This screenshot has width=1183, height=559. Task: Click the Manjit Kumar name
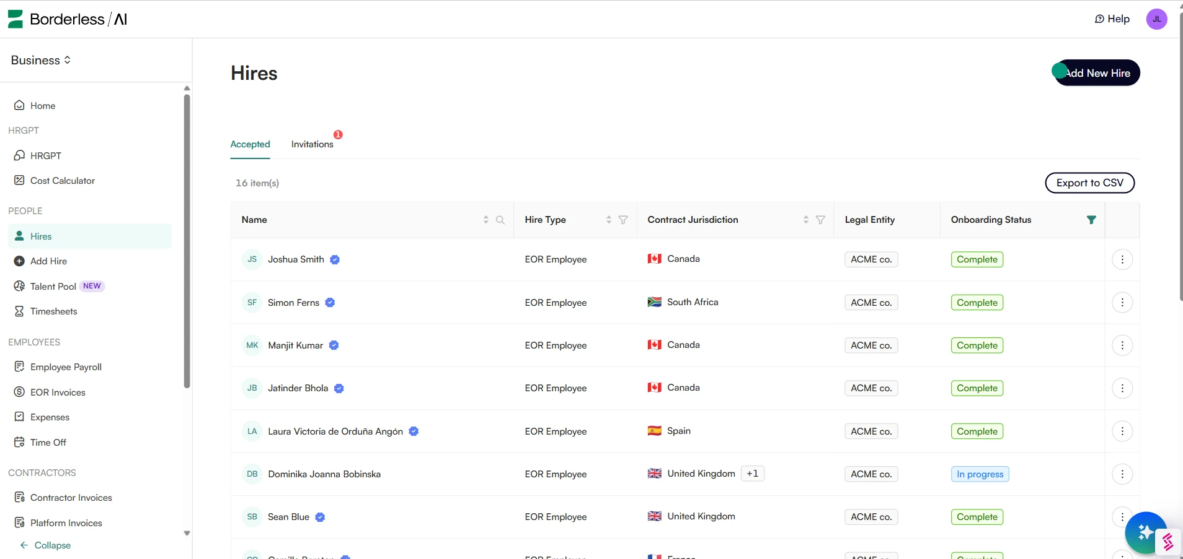295,345
